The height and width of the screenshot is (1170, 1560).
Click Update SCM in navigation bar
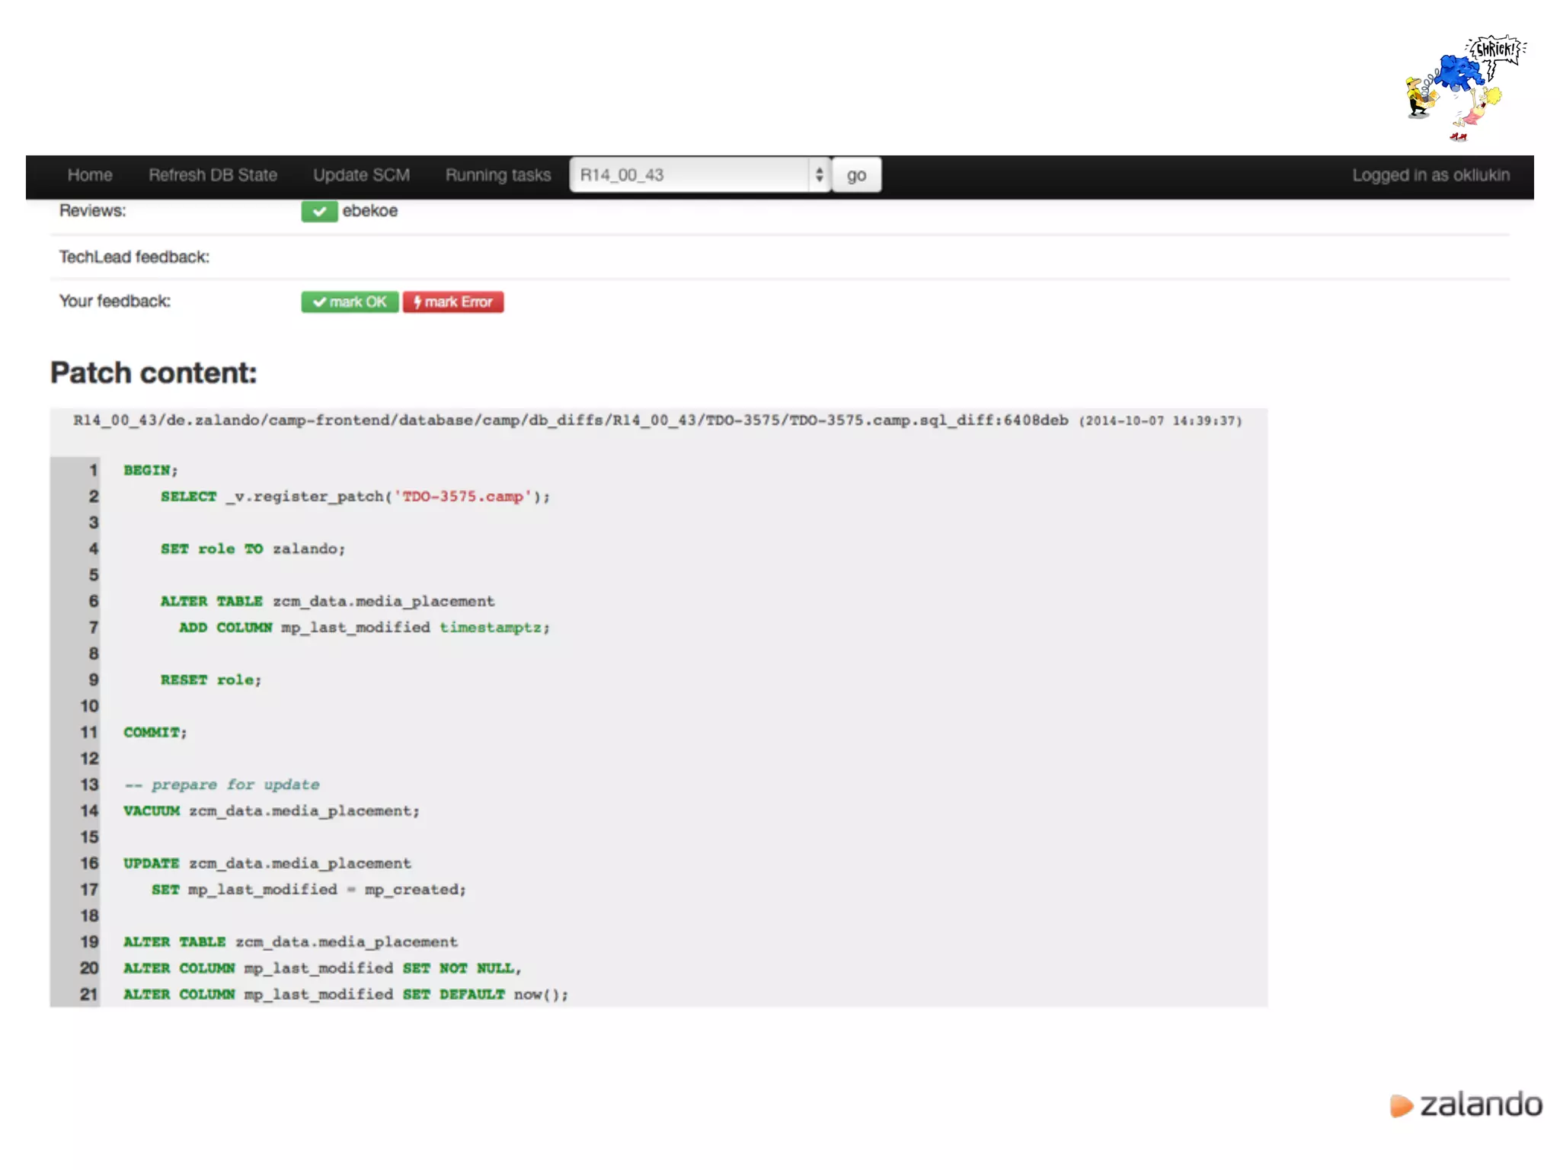(361, 175)
